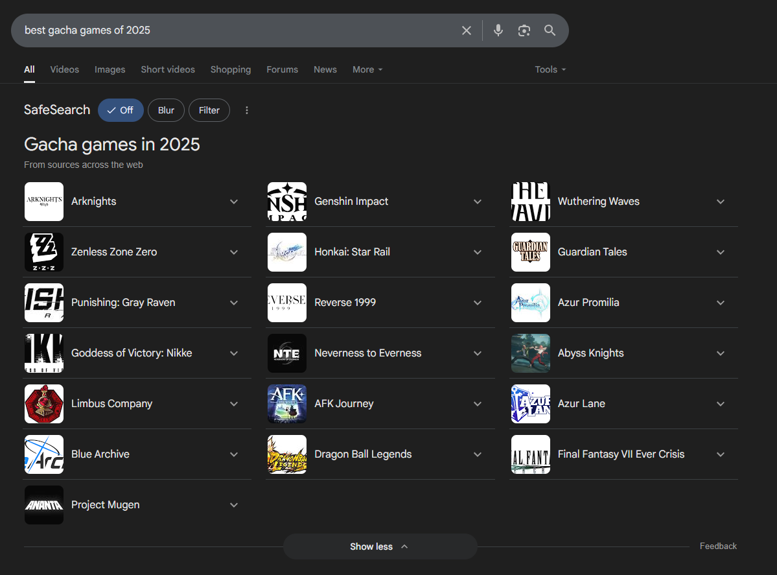This screenshot has height=575, width=777.
Task: Click the Wuthering Waves logo
Action: pos(531,201)
